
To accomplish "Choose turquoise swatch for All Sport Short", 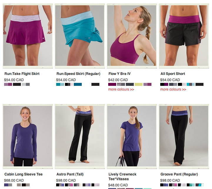I will pyautogui.click(x=191, y=84).
